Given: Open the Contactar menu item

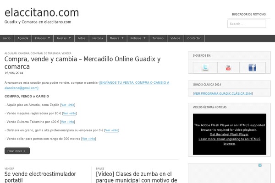Looking at the screenshot, I should click(194, 38).
